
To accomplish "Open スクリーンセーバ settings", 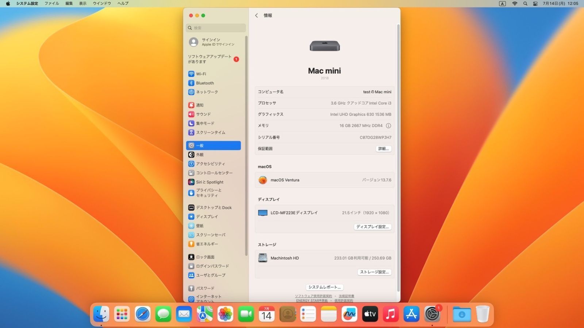I will click(214, 235).
